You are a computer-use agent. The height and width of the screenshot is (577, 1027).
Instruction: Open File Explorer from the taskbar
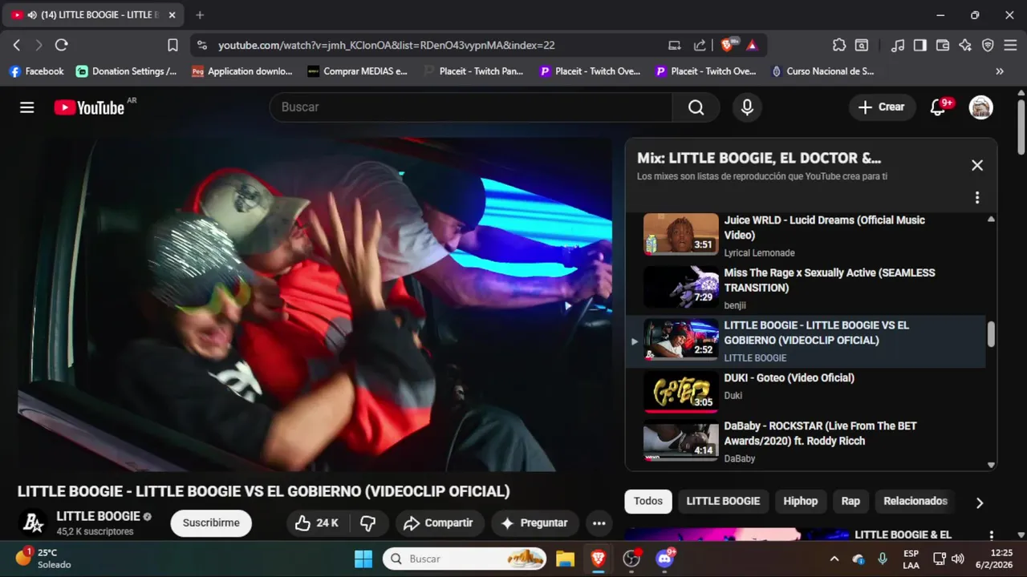click(566, 559)
